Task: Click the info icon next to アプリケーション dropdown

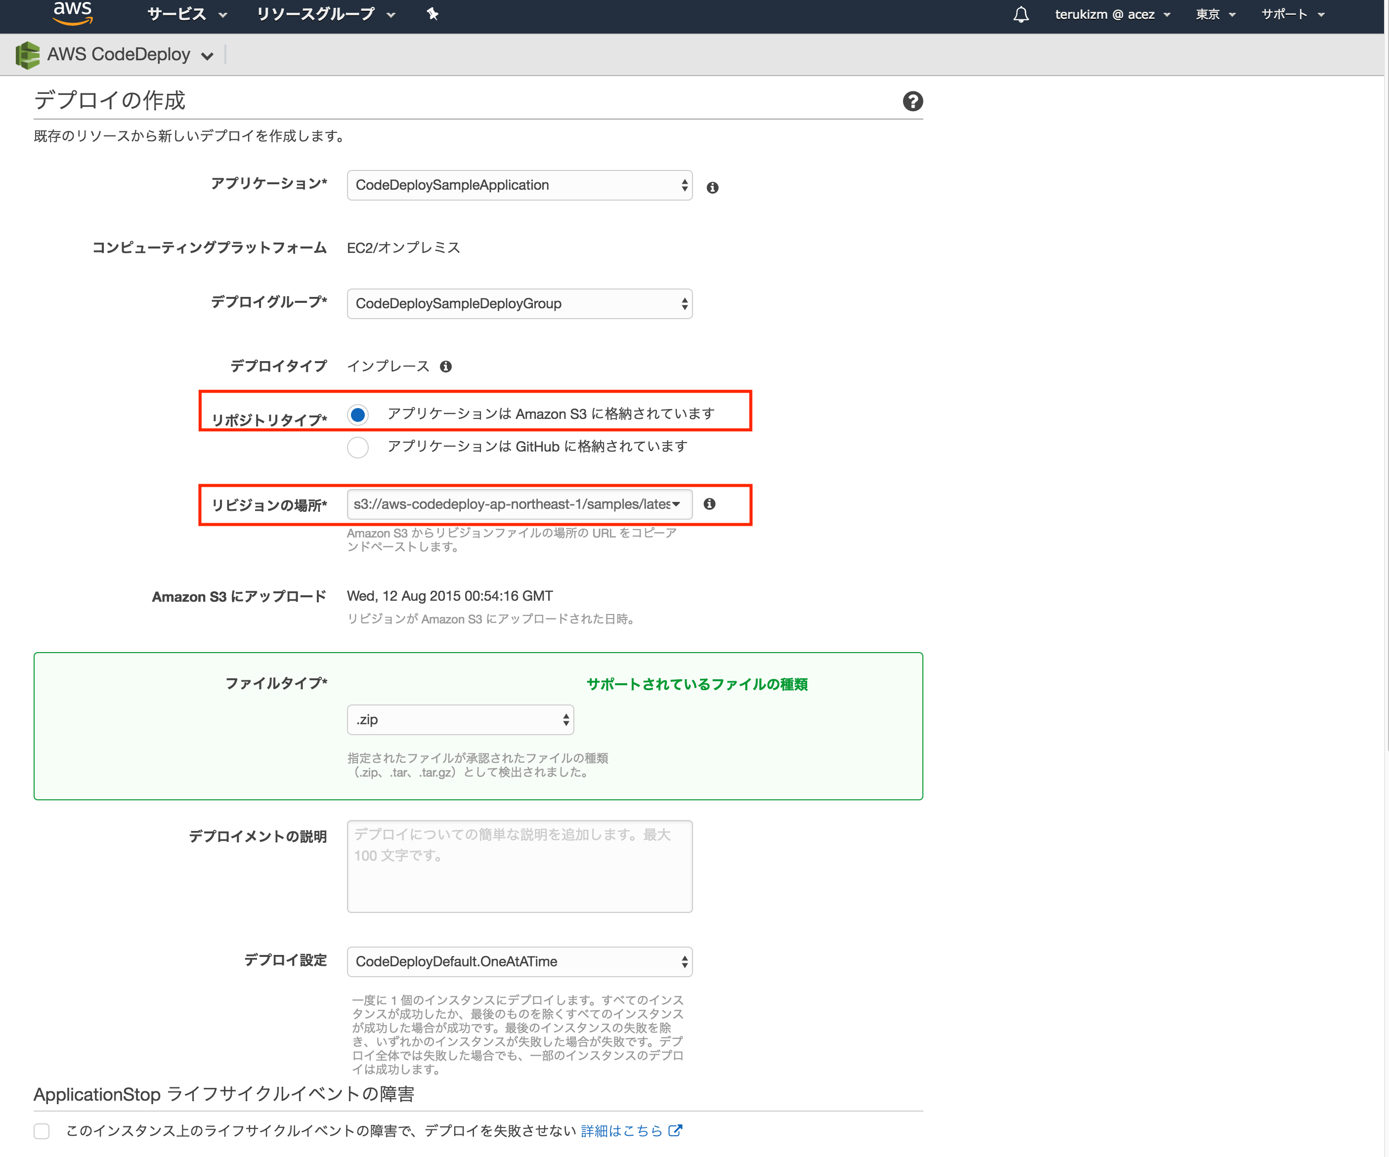Action: [713, 187]
